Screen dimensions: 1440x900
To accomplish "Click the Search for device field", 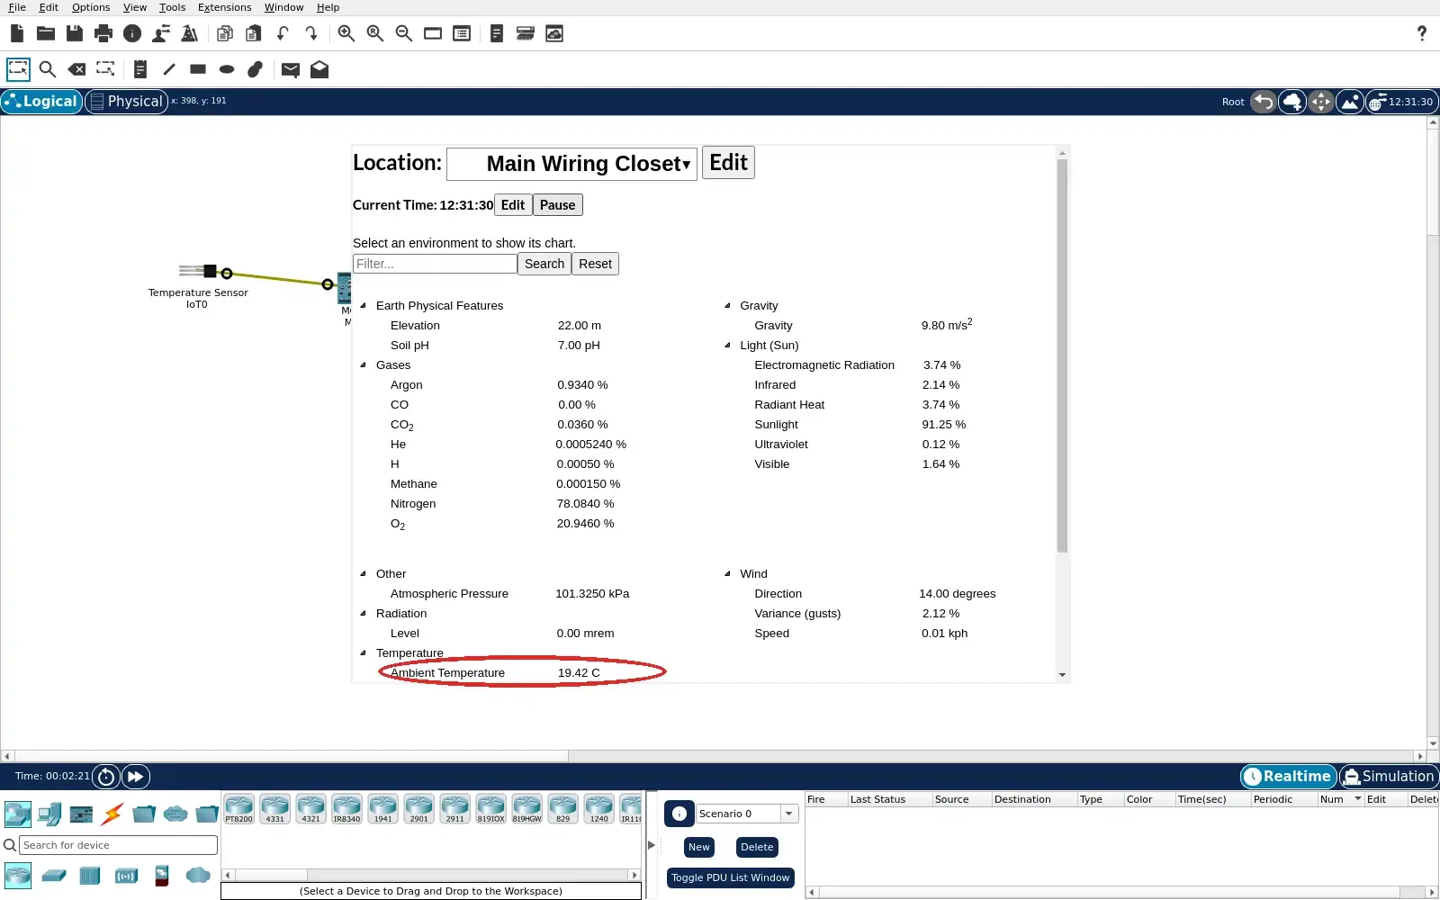I will click(119, 845).
